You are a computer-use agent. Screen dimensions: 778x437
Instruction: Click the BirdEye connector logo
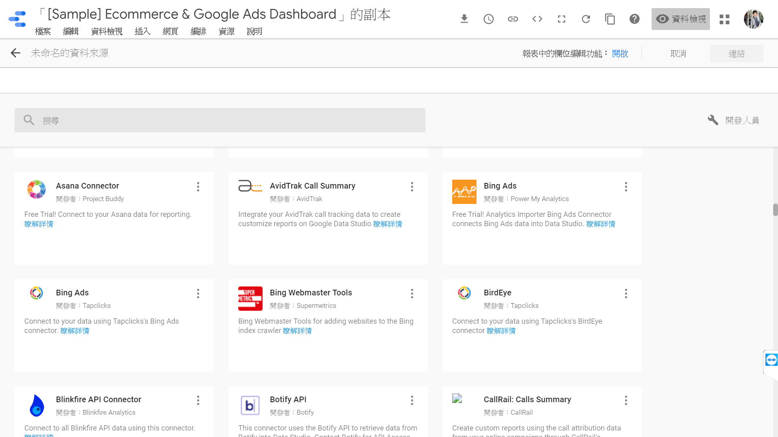(464, 293)
